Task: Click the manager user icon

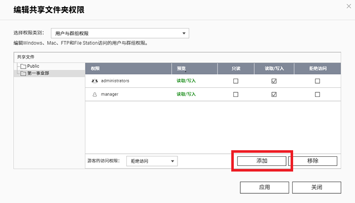Action: point(95,94)
